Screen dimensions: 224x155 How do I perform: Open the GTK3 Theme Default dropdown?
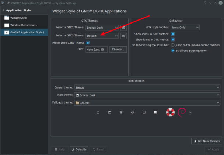tap(102, 36)
